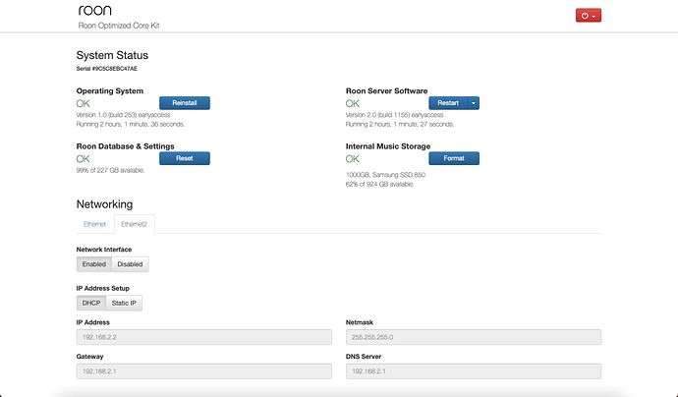Viewport: 678px width, 397px height.
Task: Click '1000GB, Samsung SSD 850' text
Action: point(385,175)
